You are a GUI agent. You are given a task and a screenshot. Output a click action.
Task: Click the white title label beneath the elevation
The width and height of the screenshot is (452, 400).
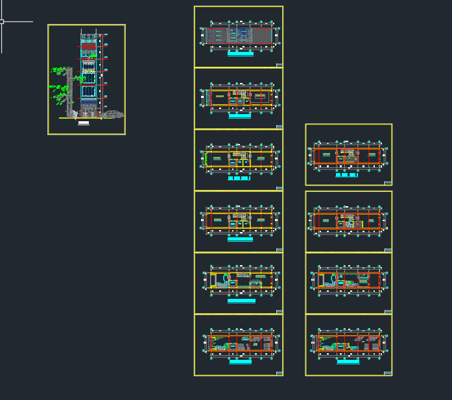(x=84, y=123)
